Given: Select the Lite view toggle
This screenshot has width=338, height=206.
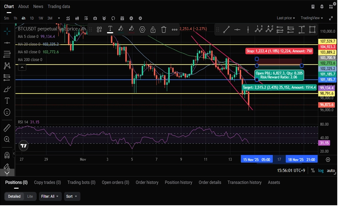Looking at the screenshot, I should [x=30, y=196].
